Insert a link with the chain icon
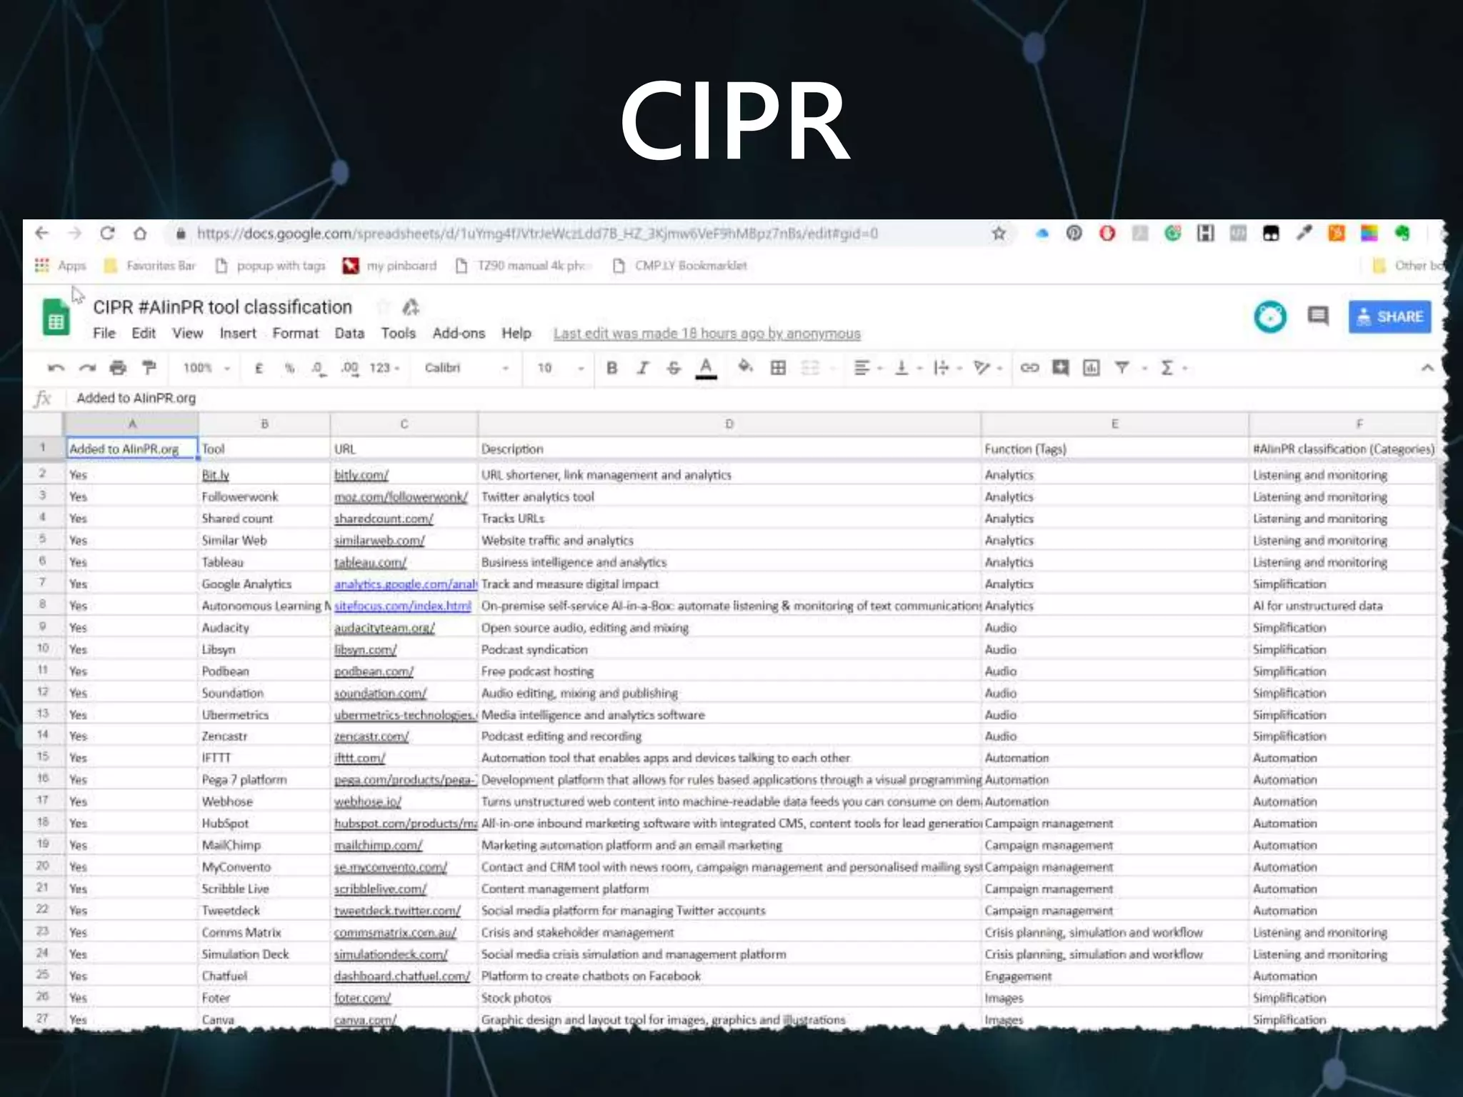Screen dimensions: 1463x1097 (x=1029, y=368)
